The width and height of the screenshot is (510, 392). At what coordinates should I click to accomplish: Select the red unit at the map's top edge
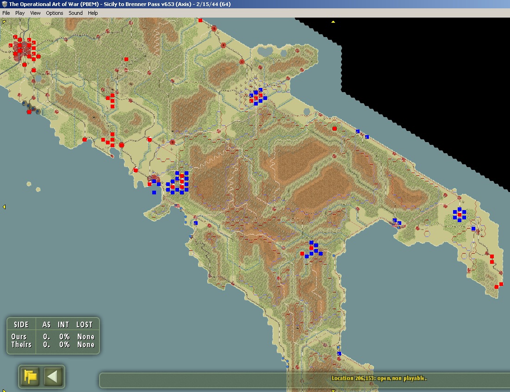(200, 20)
